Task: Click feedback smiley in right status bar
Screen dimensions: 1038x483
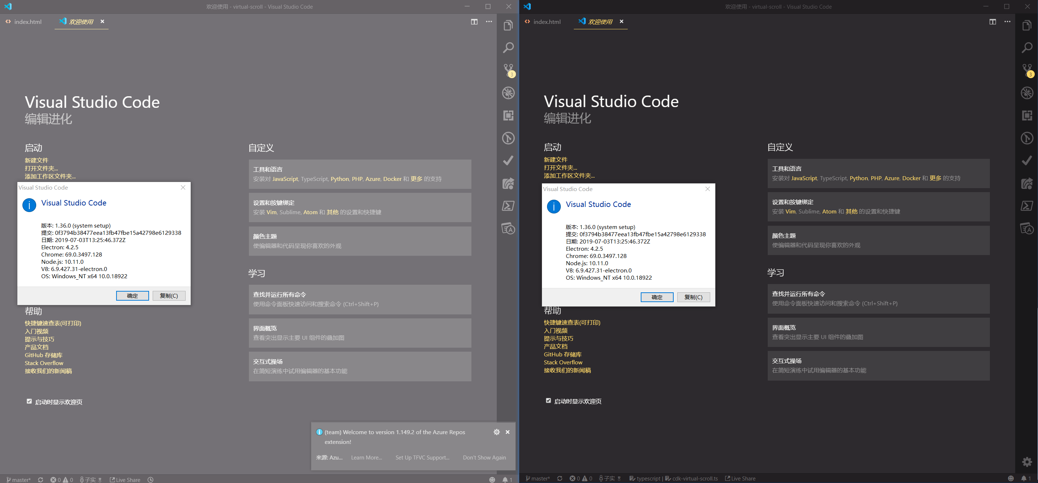Action: click(1011, 479)
